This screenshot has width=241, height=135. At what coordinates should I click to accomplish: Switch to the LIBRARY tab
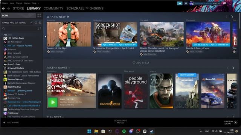(x=34, y=8)
